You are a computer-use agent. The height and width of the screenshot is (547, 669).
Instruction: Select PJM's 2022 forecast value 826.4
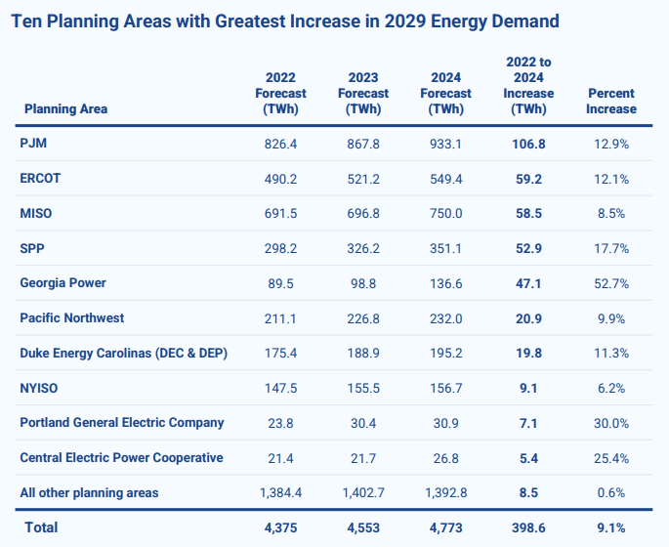tap(280, 145)
